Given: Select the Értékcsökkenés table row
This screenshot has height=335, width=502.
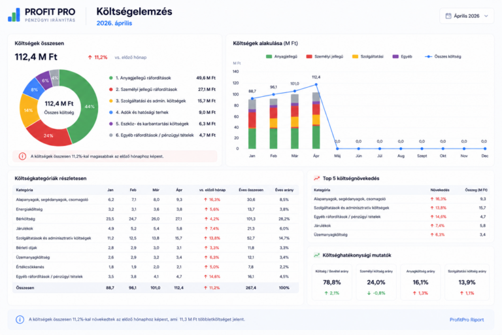Looking at the screenshot, I should 156,267.
